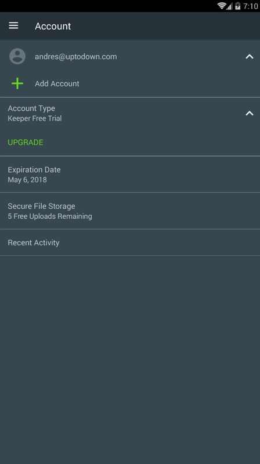Open Secure File Storage
260x464 pixels.
point(130,211)
